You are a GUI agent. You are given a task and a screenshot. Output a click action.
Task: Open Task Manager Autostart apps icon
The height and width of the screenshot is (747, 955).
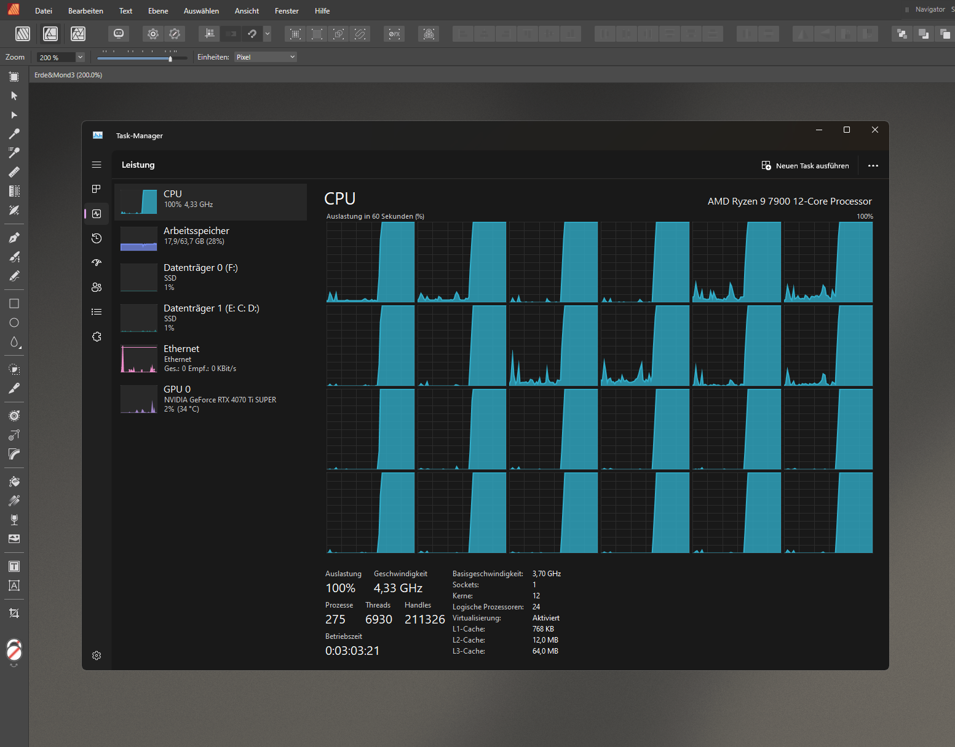(97, 263)
